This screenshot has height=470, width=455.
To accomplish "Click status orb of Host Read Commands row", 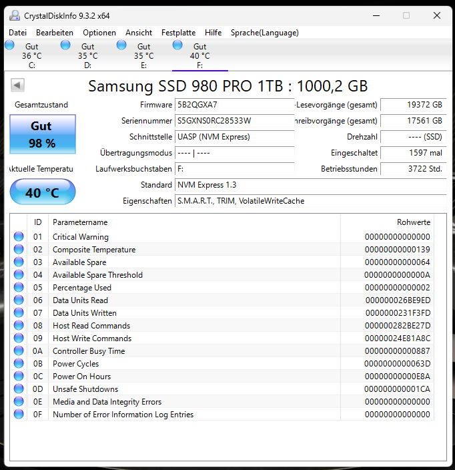I will pyautogui.click(x=19, y=325).
